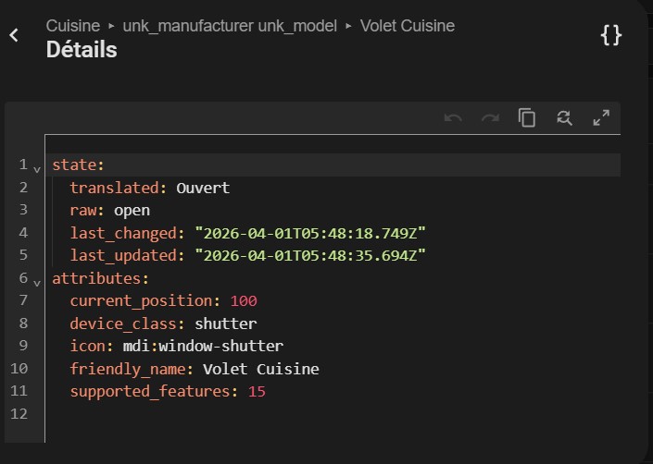Viewport: 653px width, 464px height.
Task: Click the 'supported_features:' key
Action: [x=154, y=391]
